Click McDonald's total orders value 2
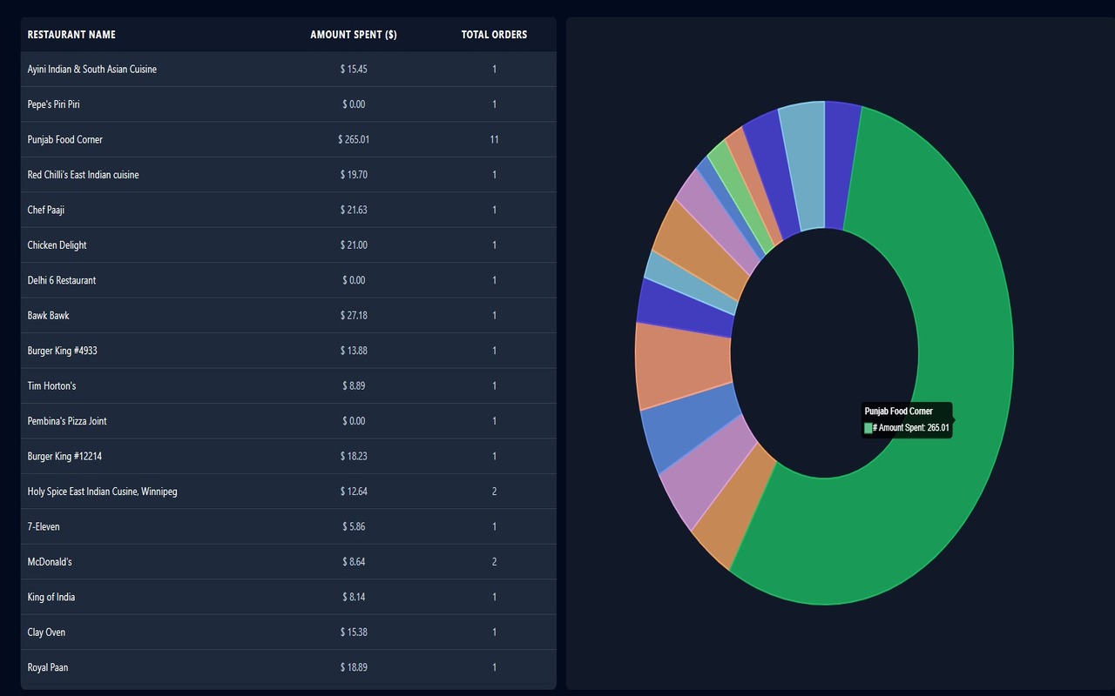The width and height of the screenshot is (1115, 696). [x=494, y=562]
